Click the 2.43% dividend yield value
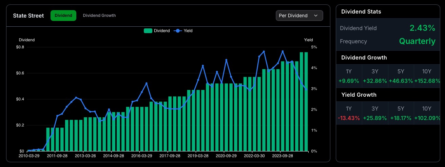 [422, 28]
